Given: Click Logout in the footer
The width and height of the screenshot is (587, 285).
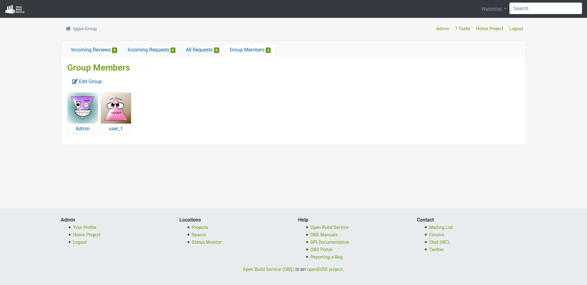Looking at the screenshot, I should pos(80,242).
